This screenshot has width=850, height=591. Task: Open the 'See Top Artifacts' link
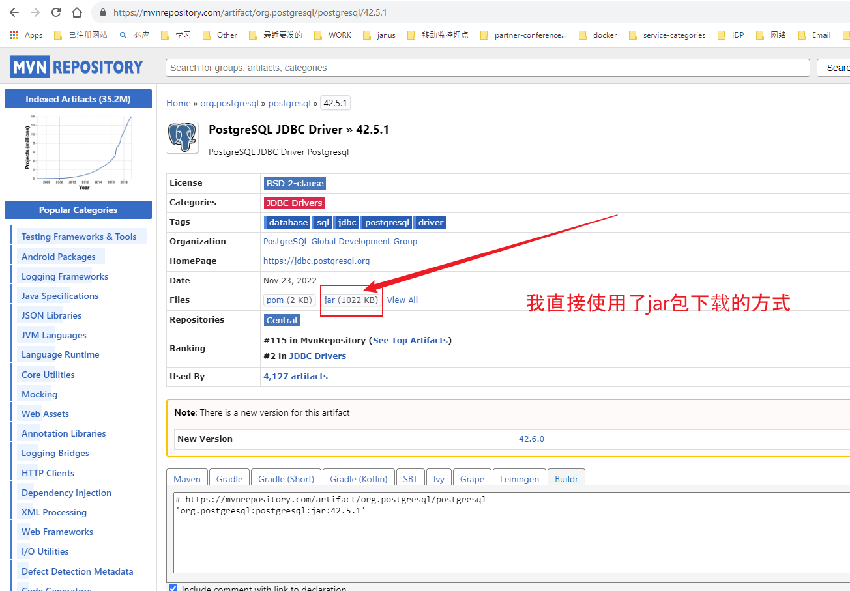tap(410, 340)
